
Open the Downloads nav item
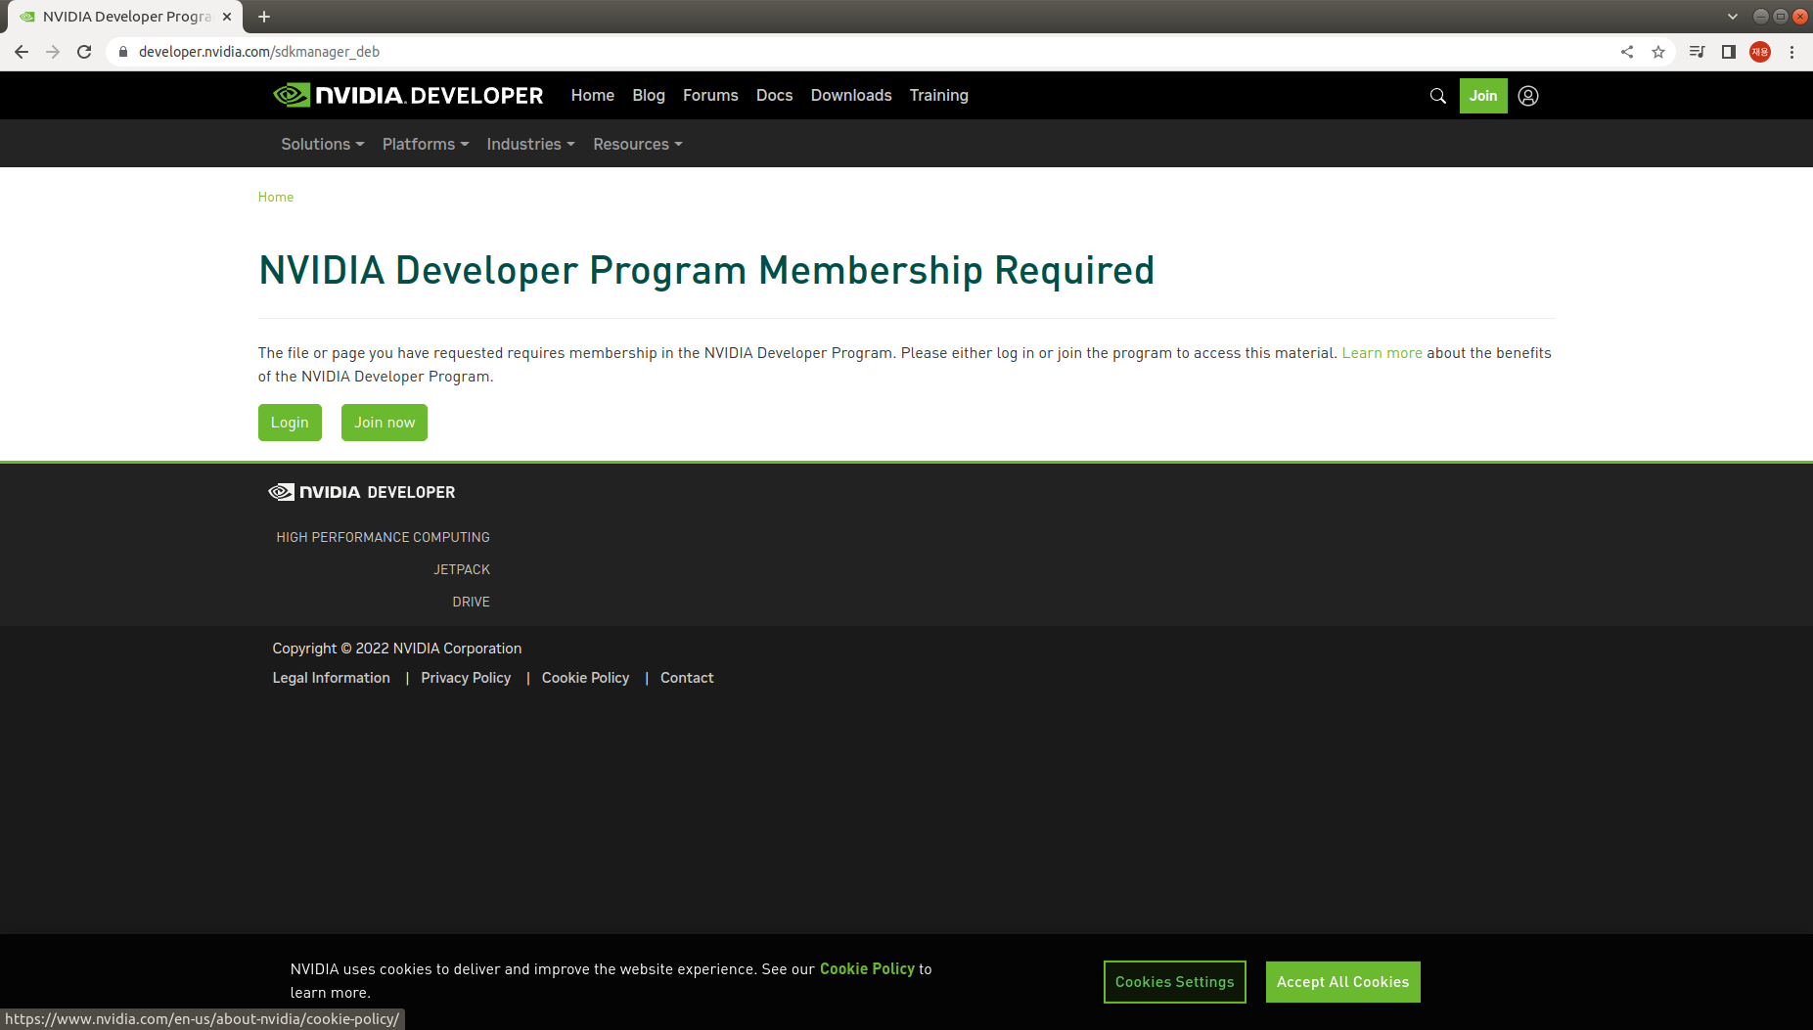tap(851, 95)
